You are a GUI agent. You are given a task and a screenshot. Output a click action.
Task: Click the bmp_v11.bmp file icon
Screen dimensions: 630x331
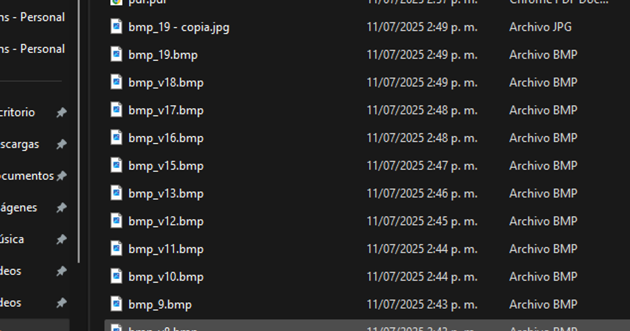point(116,249)
